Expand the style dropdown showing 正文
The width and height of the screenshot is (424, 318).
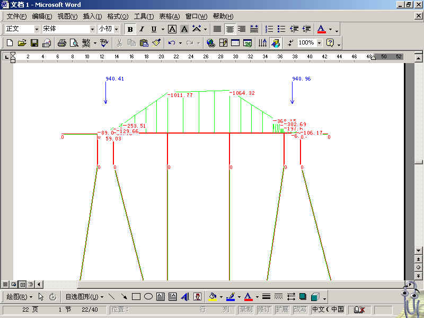coord(37,29)
